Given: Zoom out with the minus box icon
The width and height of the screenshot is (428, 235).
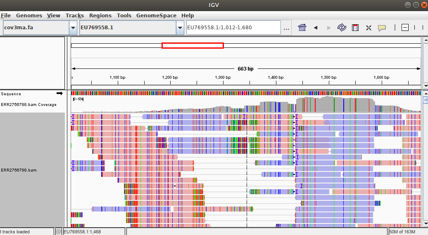Looking at the screenshot, I should pos(405,28).
